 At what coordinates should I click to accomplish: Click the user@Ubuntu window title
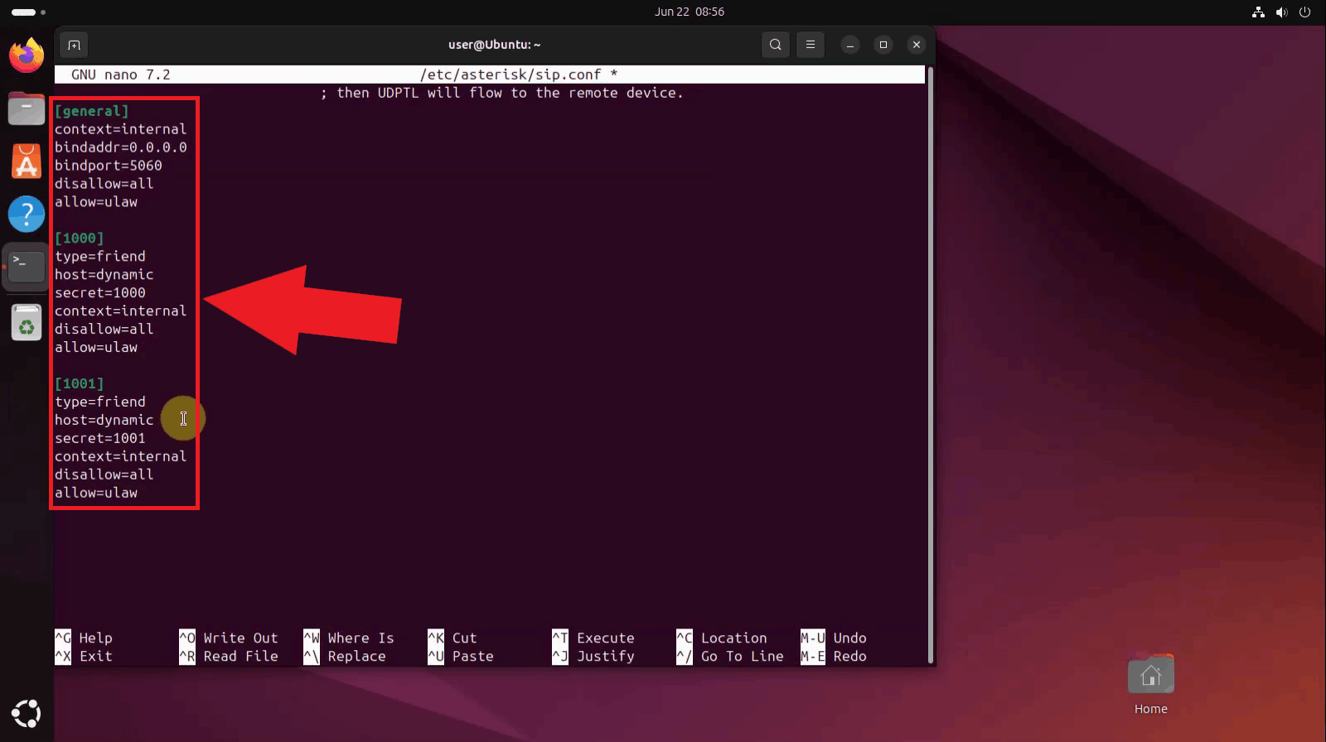point(494,45)
